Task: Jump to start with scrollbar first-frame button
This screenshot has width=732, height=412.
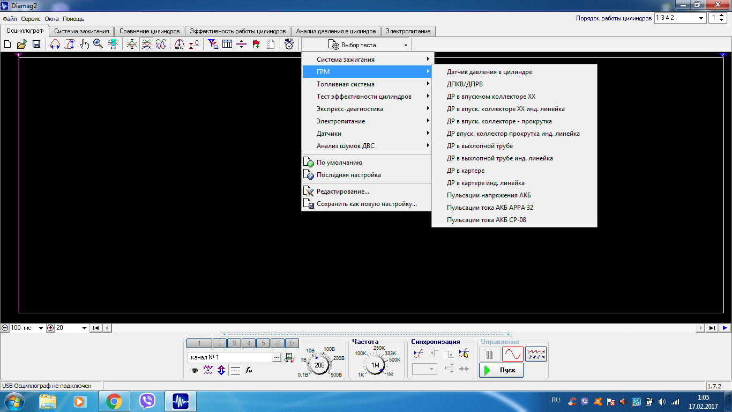Action: (96, 328)
